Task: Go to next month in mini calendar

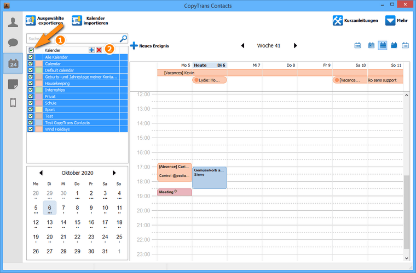Action: coord(114,173)
